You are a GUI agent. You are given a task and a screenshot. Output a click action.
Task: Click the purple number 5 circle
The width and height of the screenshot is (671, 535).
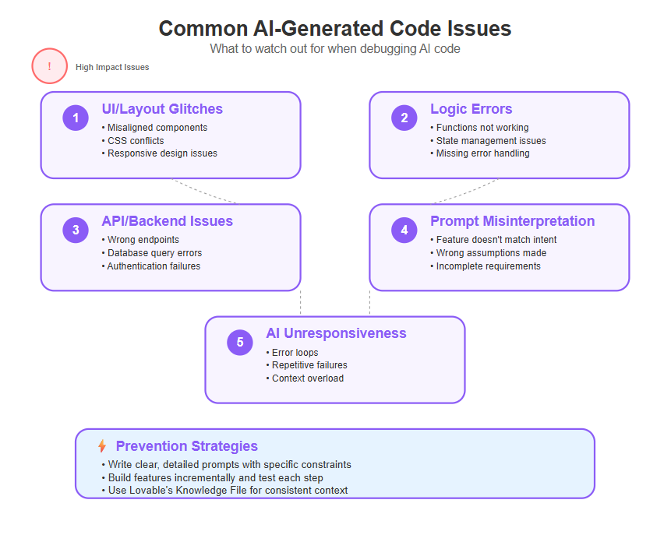pyautogui.click(x=240, y=342)
